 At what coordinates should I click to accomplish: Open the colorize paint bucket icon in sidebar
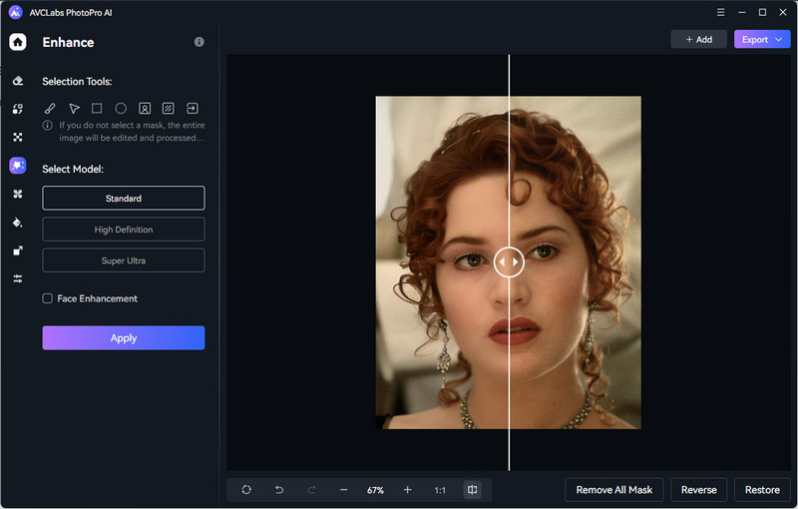(18, 223)
